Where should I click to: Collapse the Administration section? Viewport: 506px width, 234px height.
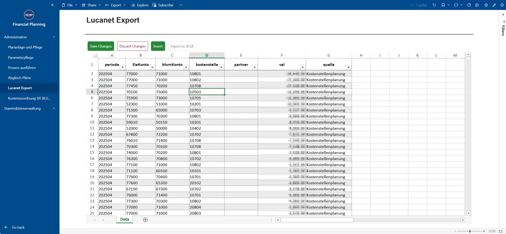54,37
